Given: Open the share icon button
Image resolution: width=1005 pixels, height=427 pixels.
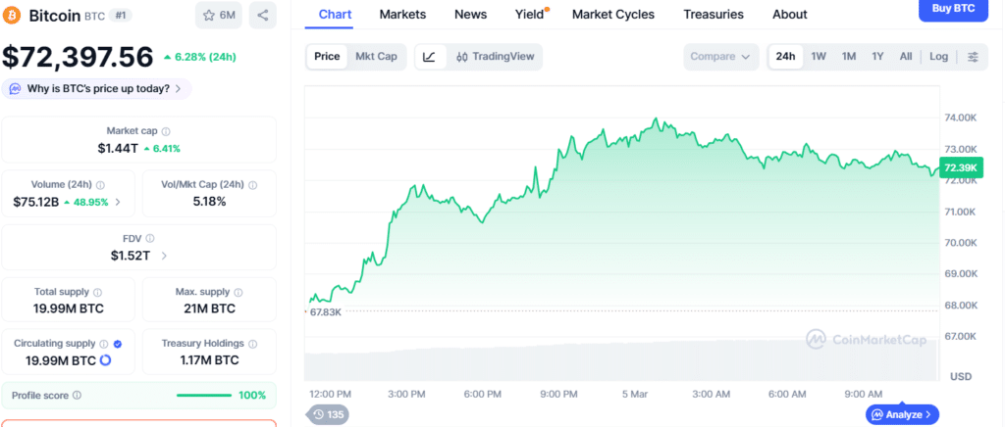Looking at the screenshot, I should (263, 16).
